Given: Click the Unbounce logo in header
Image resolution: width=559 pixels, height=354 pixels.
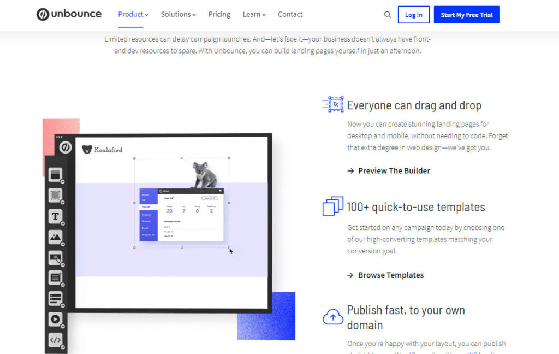Looking at the screenshot, I should [69, 15].
